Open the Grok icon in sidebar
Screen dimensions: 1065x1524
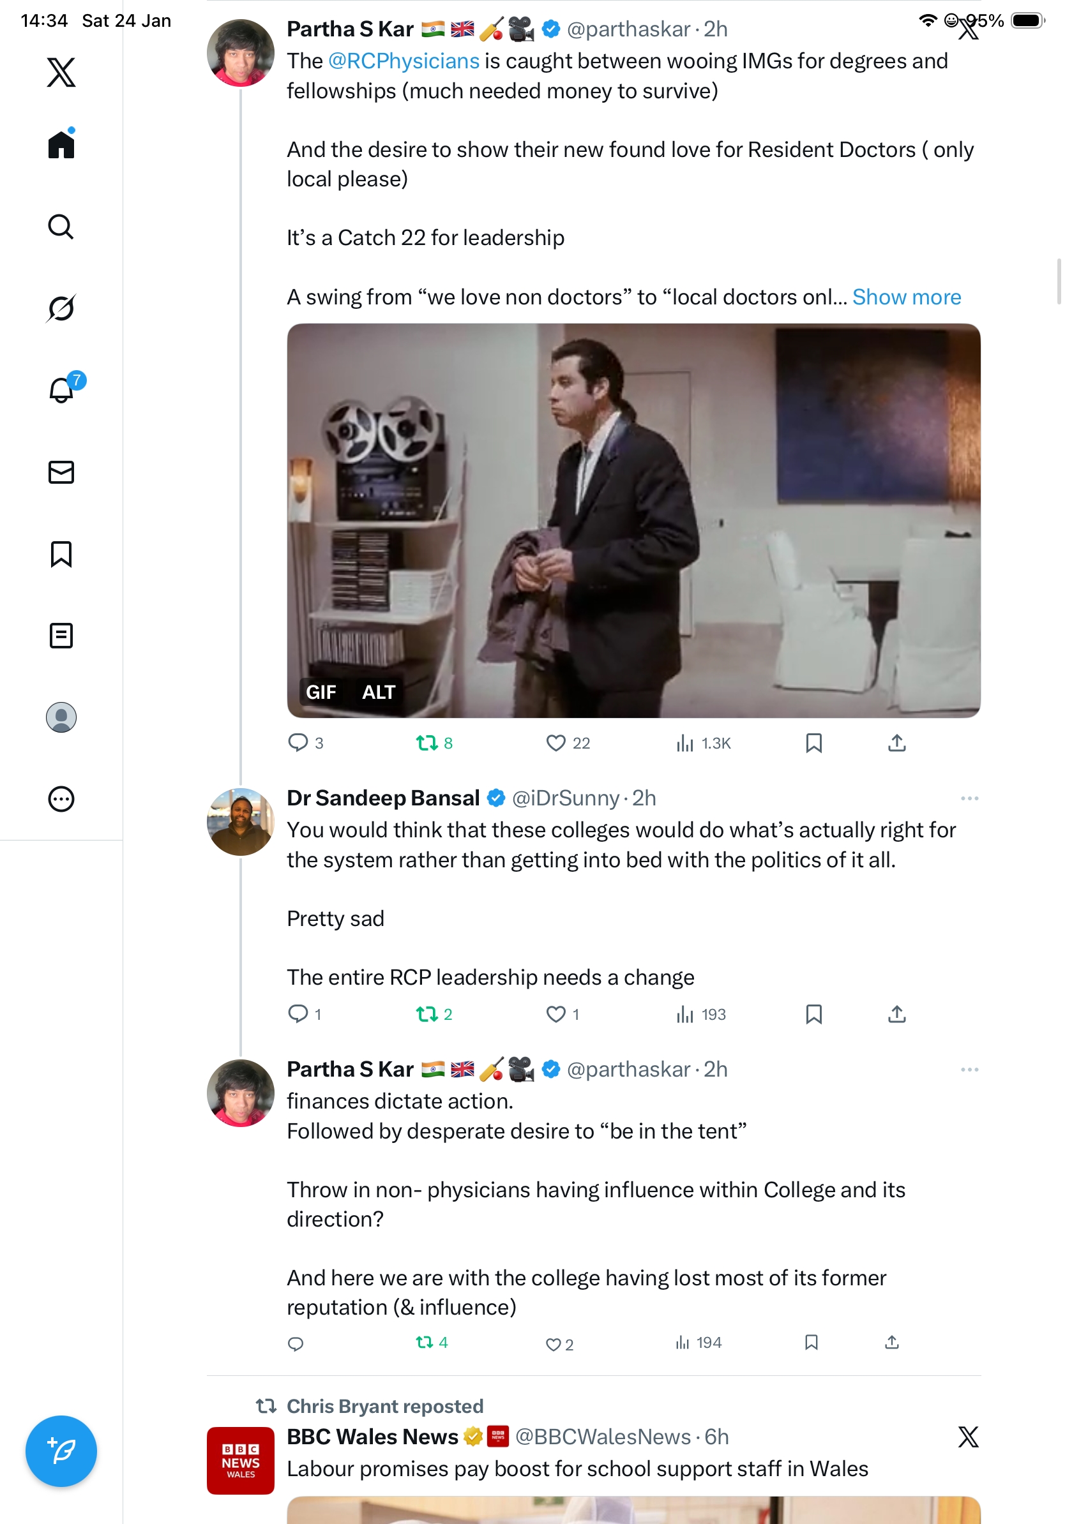[x=61, y=308]
